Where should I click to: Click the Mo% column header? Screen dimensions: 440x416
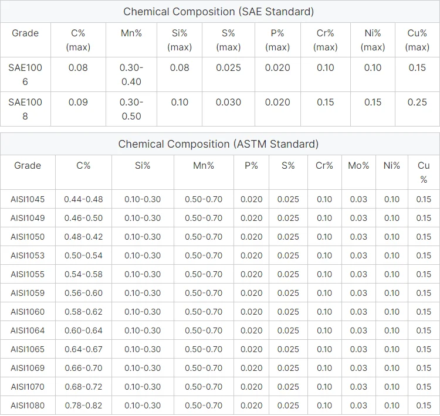[x=358, y=166]
